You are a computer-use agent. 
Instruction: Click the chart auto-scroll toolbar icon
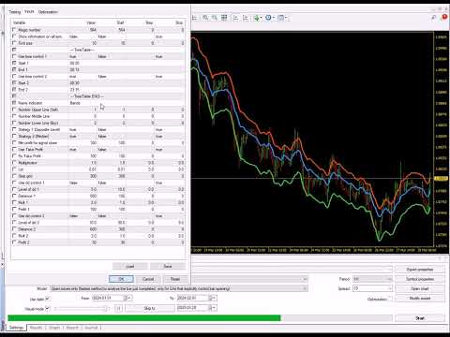(x=235, y=18)
